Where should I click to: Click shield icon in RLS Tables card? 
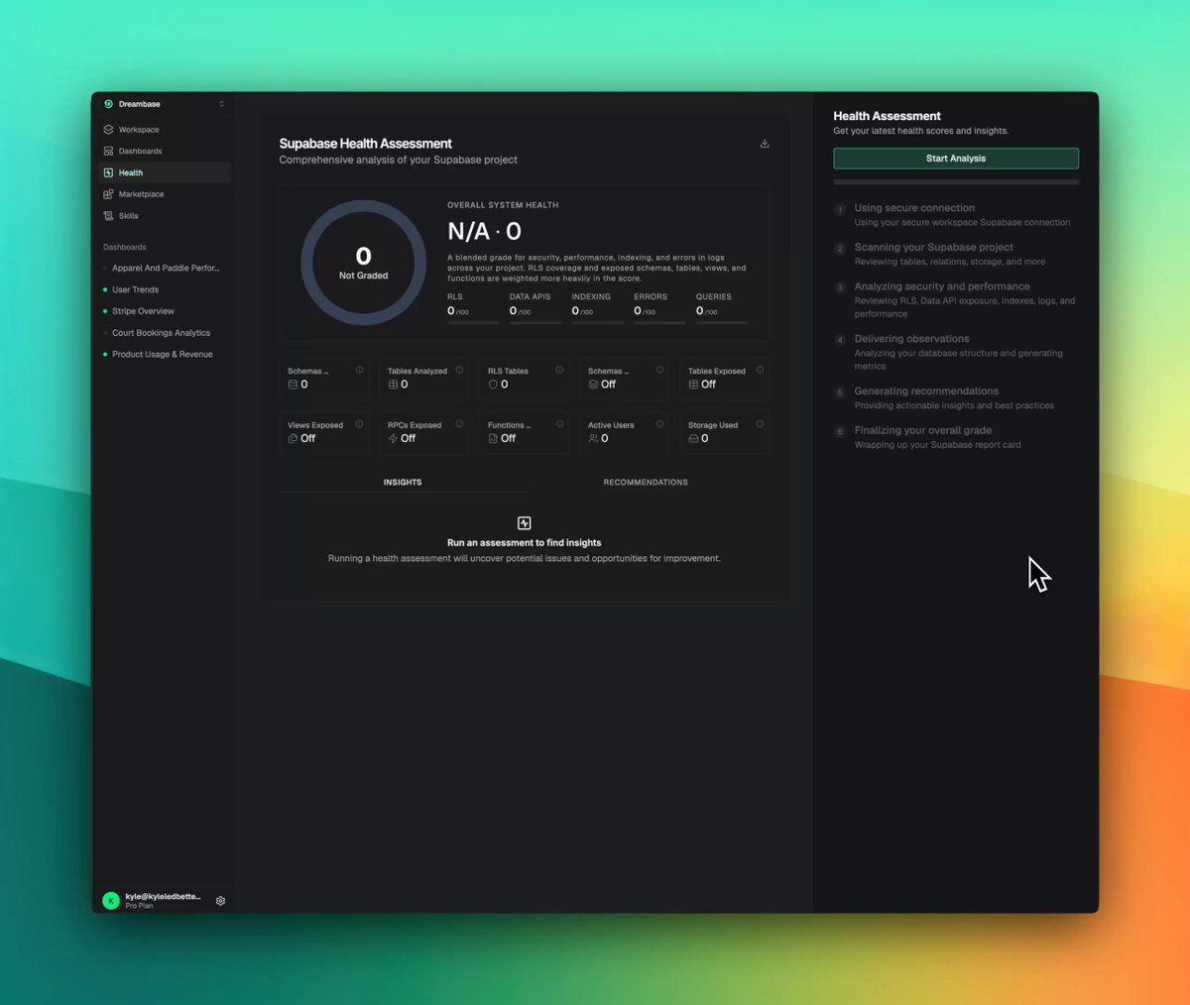tap(493, 385)
